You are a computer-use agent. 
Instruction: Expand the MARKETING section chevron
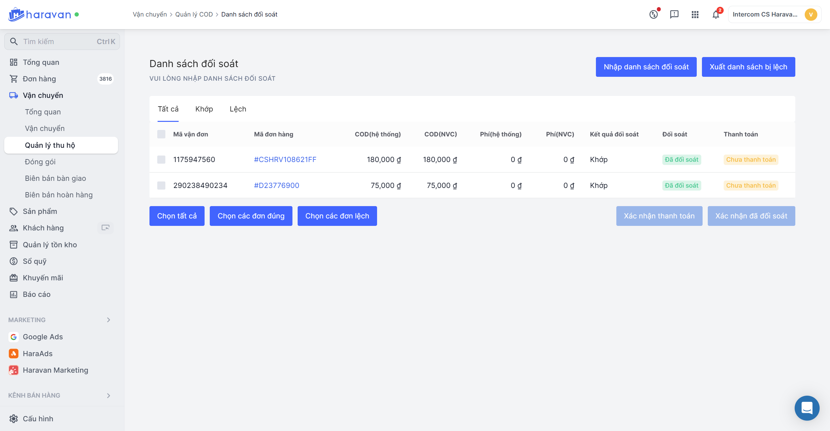(x=109, y=320)
